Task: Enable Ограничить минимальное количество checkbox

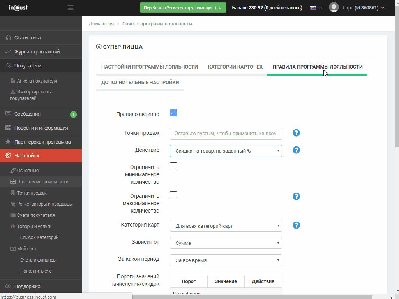Action: click(x=173, y=166)
